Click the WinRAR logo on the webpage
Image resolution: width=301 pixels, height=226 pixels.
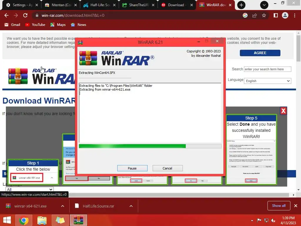tap(41, 76)
